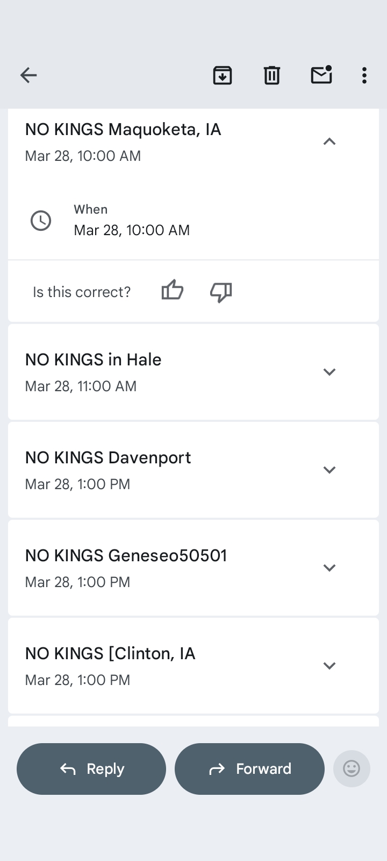Open the three-dot overflow menu
387x861 pixels.
(x=364, y=75)
